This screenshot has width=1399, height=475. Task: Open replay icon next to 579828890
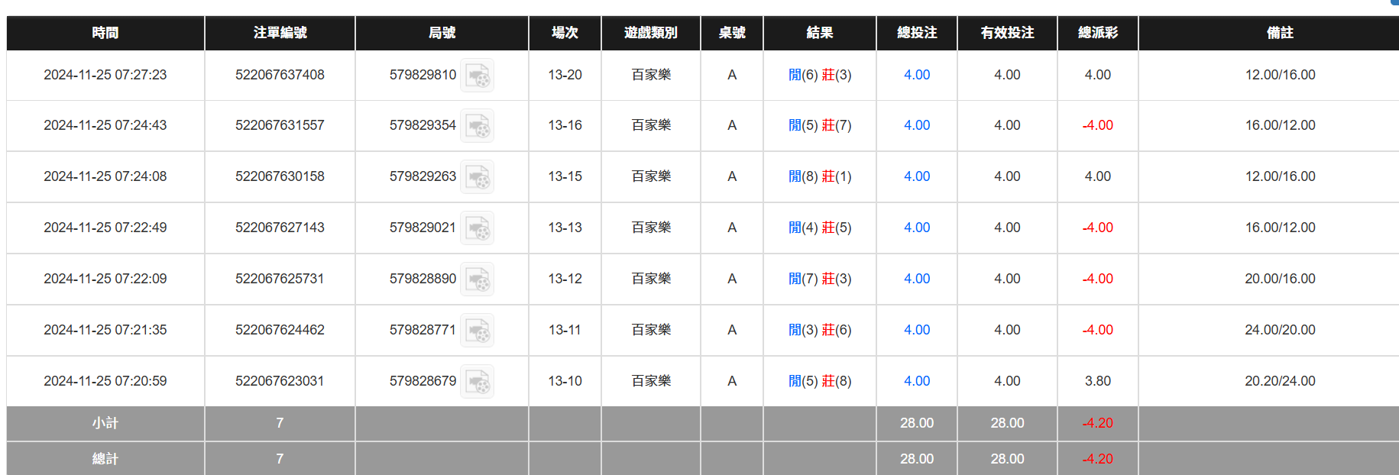point(478,280)
